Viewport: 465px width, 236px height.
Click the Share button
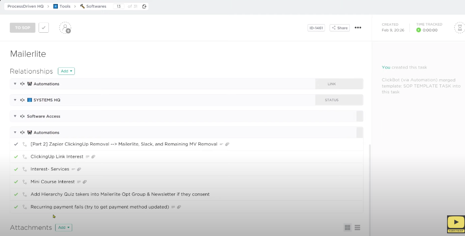coord(339,28)
